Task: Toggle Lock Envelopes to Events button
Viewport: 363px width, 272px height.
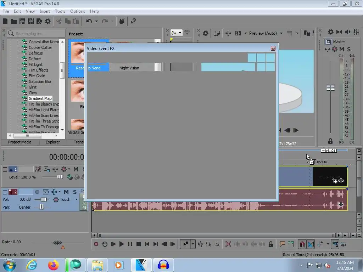Action: pos(335,244)
